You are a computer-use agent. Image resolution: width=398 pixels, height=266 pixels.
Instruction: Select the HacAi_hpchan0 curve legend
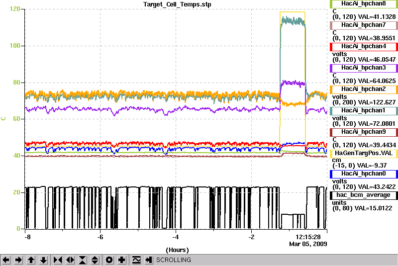(364, 174)
